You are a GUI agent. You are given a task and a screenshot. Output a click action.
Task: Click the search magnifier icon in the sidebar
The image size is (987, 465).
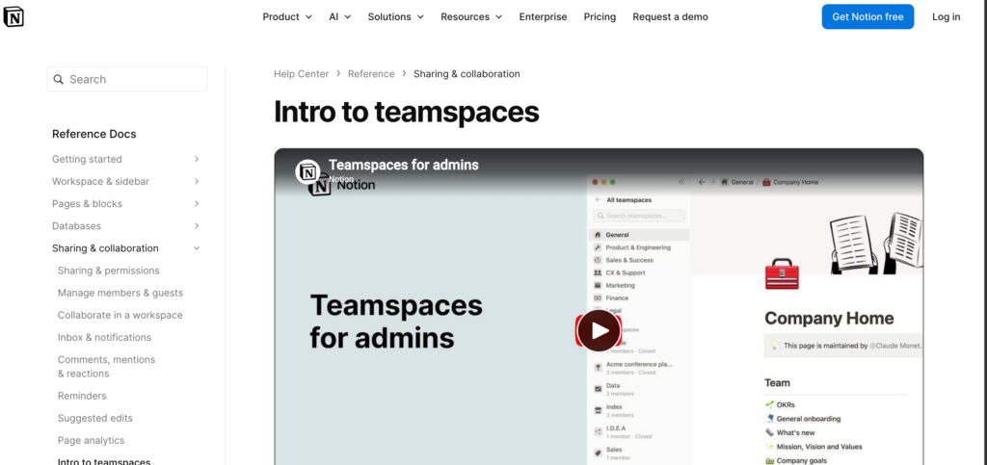point(59,79)
